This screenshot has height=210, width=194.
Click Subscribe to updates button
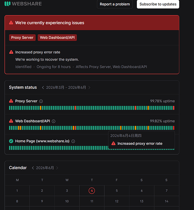click(158, 4)
